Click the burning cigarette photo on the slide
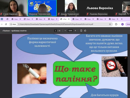 coord(32,73)
